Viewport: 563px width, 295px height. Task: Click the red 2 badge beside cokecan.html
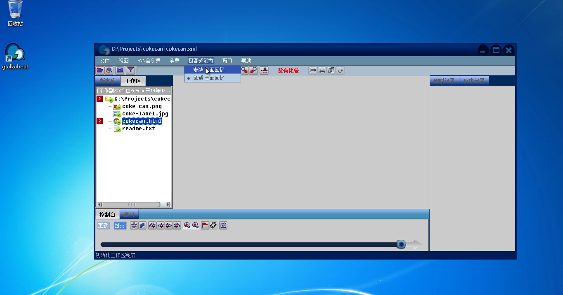pyautogui.click(x=99, y=121)
